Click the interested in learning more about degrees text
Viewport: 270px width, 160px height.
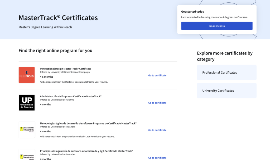[215, 17]
